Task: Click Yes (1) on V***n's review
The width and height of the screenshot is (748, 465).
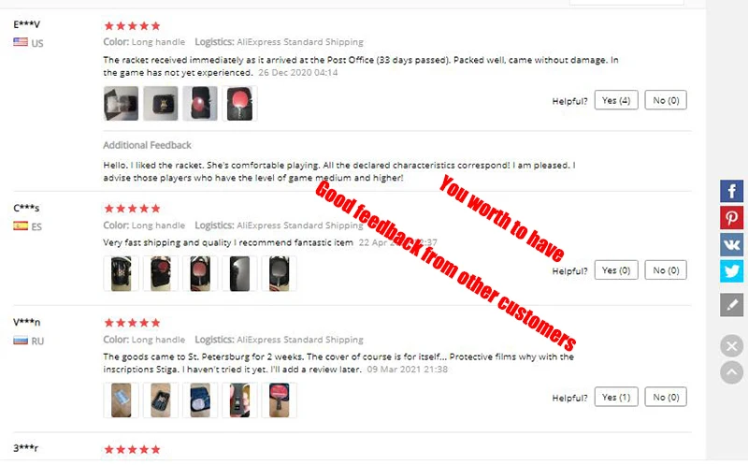Action: (616, 397)
